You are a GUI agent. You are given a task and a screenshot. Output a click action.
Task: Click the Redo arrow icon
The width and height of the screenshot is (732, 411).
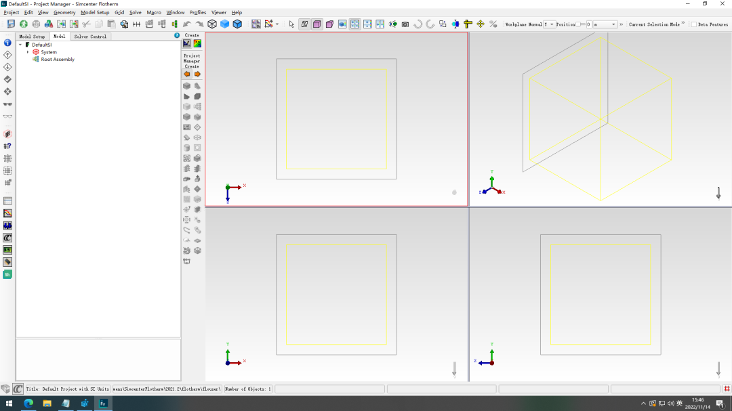coord(199,24)
